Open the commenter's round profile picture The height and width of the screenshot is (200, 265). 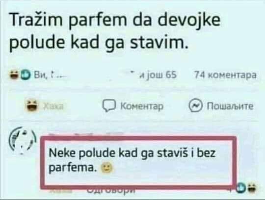coord(22,140)
